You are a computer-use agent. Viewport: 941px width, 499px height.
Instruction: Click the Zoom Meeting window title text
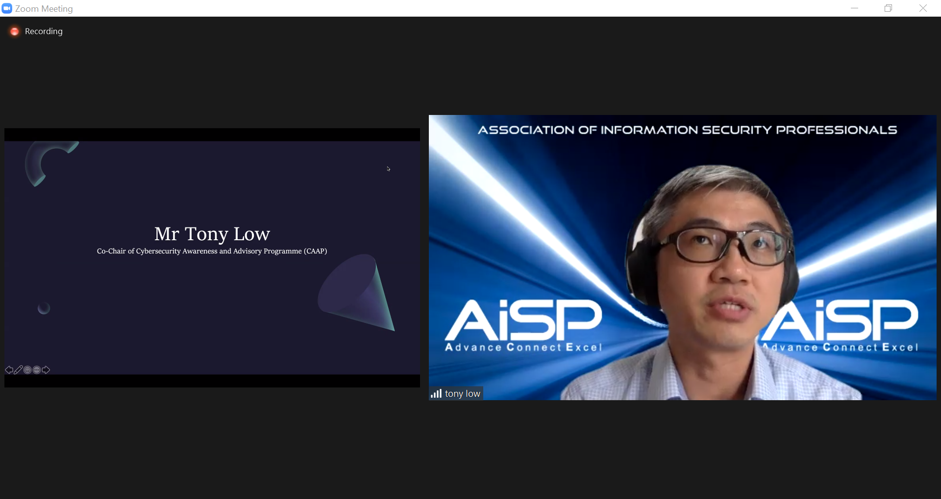pyautogui.click(x=44, y=8)
